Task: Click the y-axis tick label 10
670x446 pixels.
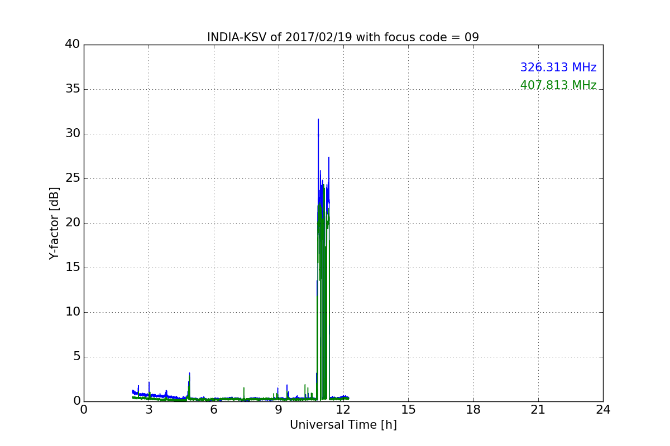Action: coord(73,312)
